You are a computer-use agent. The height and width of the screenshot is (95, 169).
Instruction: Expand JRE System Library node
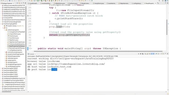[x=3, y=26]
